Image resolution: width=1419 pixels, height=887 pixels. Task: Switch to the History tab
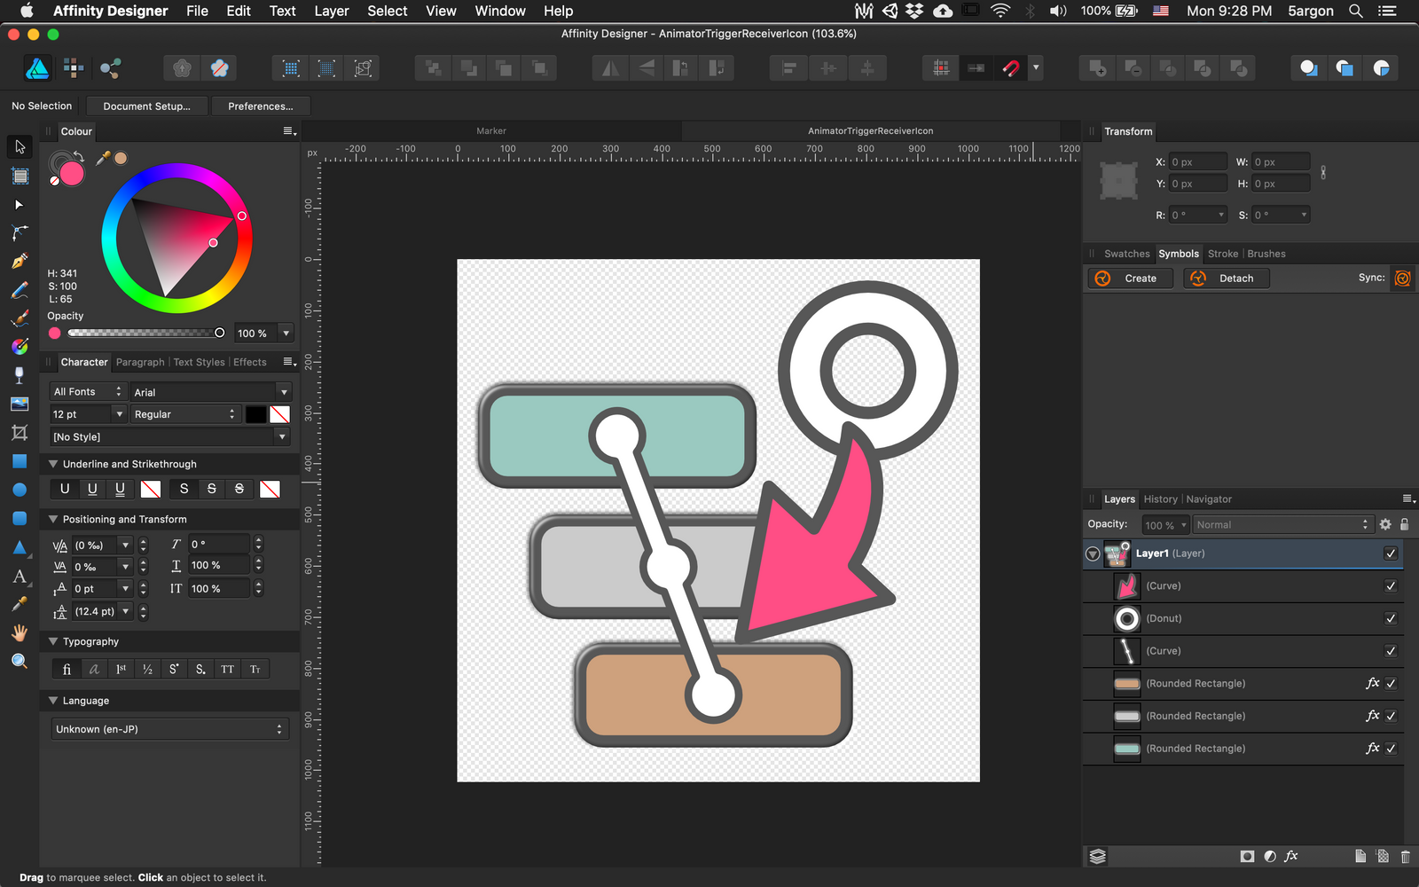tap(1160, 498)
